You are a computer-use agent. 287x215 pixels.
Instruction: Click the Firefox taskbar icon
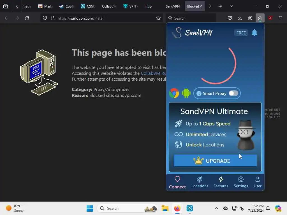coord(177,208)
